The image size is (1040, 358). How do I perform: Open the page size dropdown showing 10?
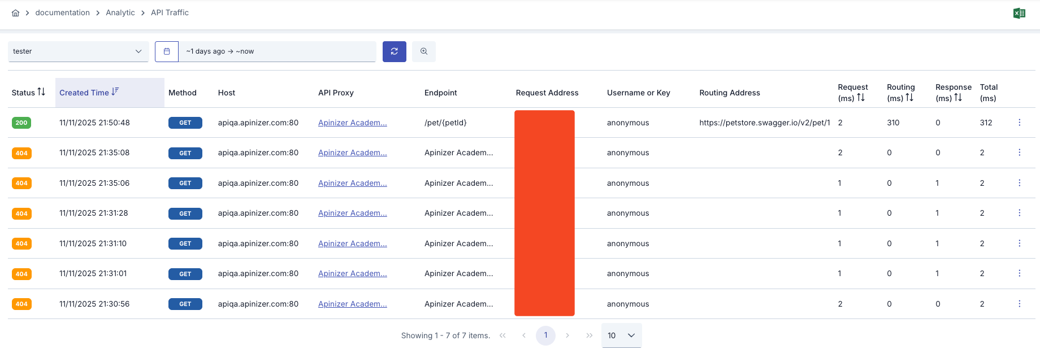click(621, 335)
